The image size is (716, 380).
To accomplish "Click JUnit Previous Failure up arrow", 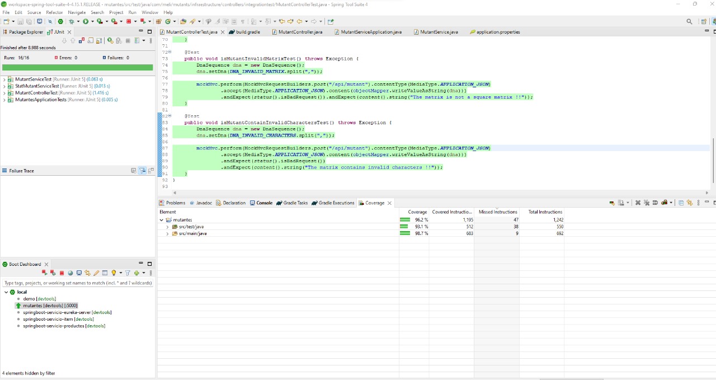I will coord(73,41).
